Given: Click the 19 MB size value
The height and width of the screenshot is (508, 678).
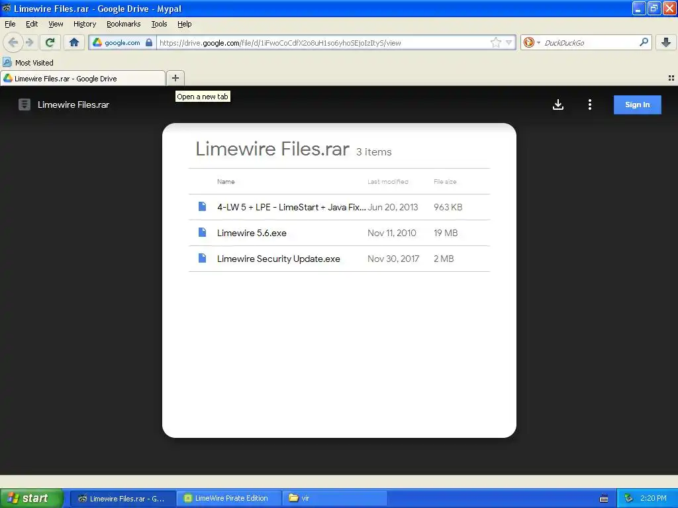Looking at the screenshot, I should 446,233.
